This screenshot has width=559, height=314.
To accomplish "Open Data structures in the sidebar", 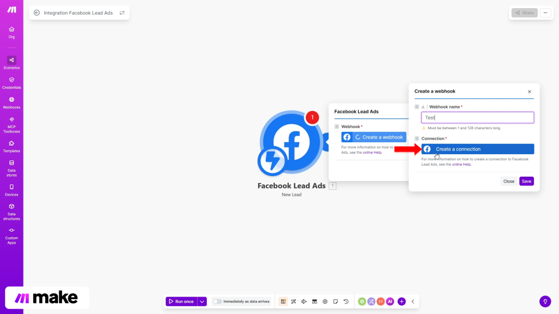I will pos(11,212).
